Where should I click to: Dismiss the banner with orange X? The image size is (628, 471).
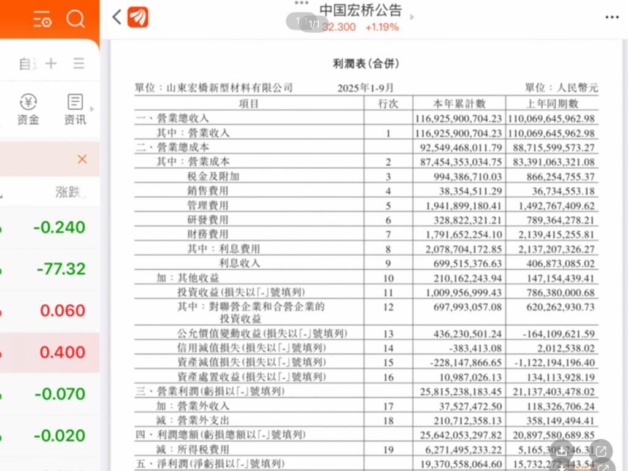tap(82, 159)
